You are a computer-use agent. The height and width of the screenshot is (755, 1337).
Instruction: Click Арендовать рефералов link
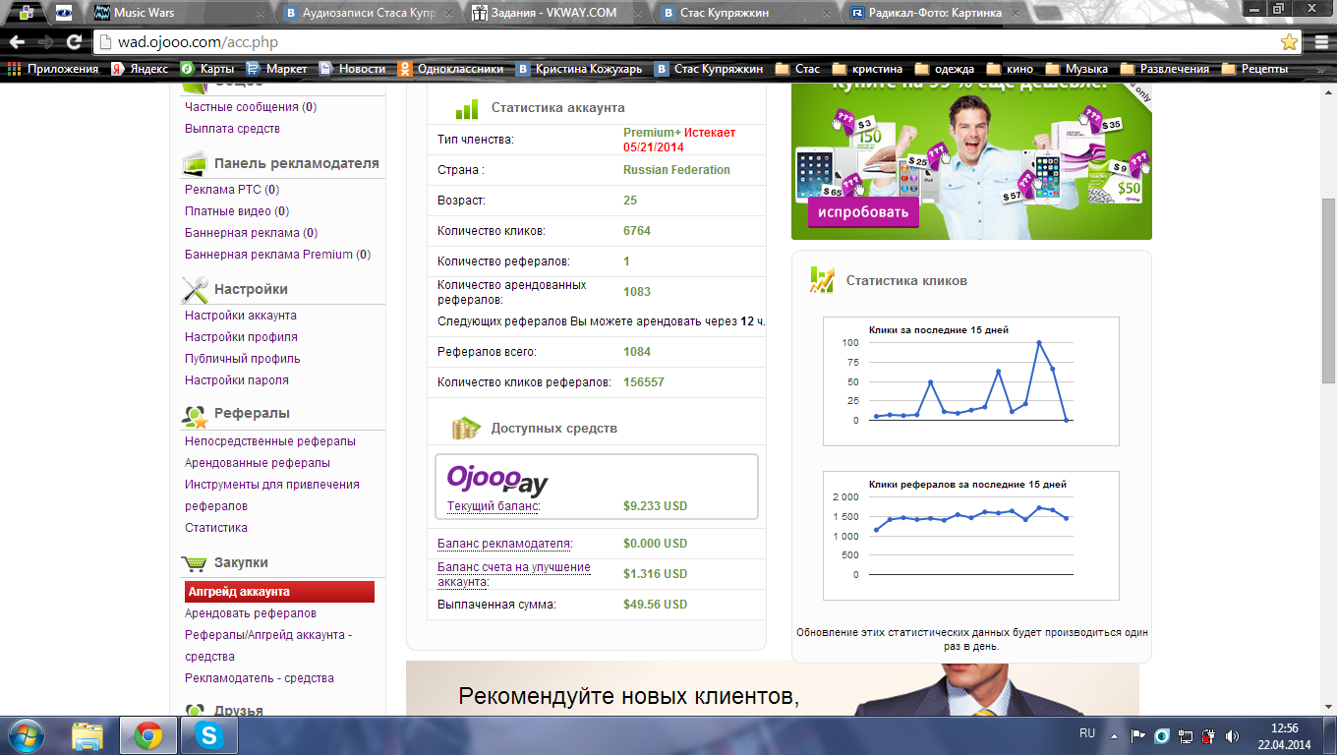coord(251,613)
